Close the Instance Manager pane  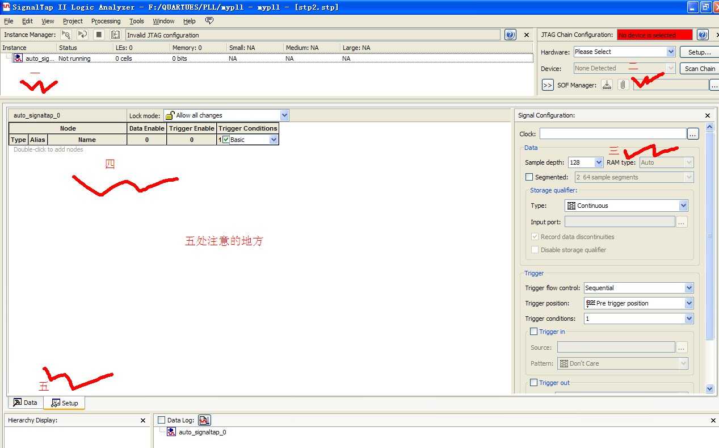click(x=527, y=35)
